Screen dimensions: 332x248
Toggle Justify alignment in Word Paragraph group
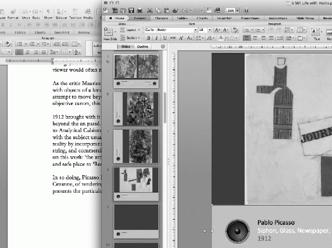pos(44,52)
